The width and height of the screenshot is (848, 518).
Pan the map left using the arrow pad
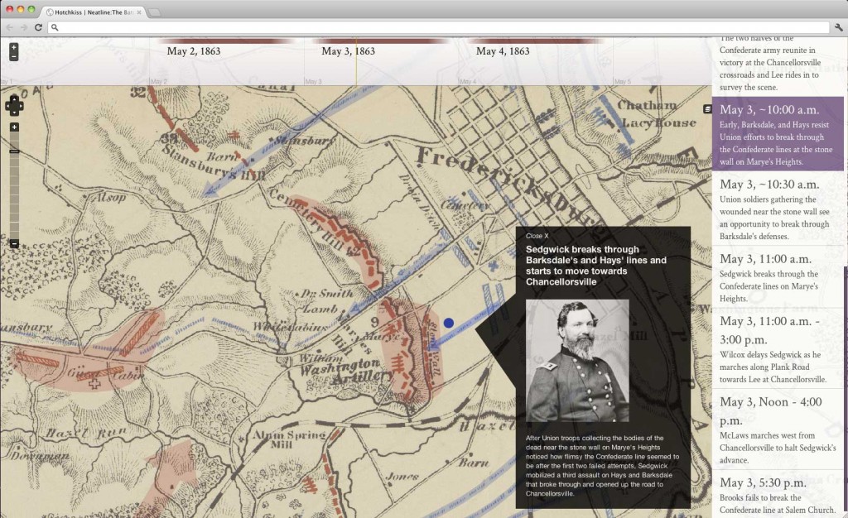coord(8,106)
